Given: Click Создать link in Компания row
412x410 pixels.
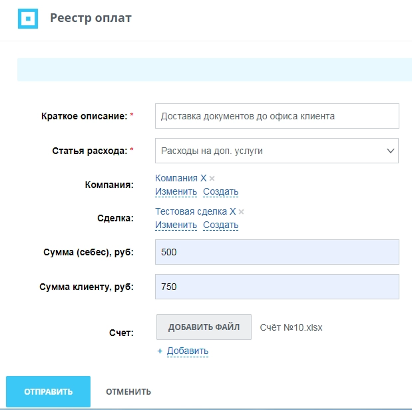Looking at the screenshot, I should click(220, 192).
